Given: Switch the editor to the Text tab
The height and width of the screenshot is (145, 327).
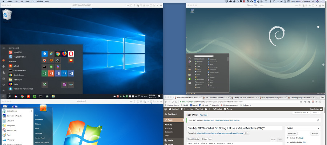Looking at the screenshot, I should tap(280, 140).
